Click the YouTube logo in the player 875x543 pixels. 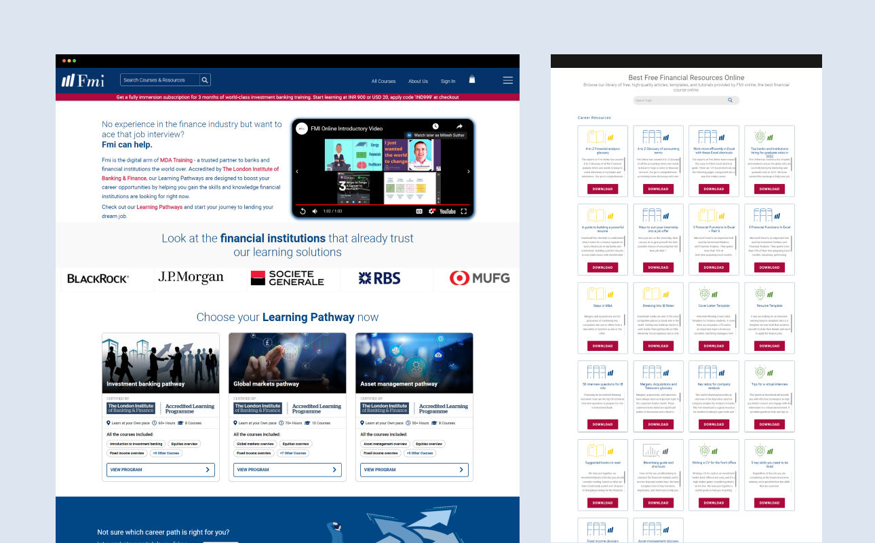(x=448, y=211)
